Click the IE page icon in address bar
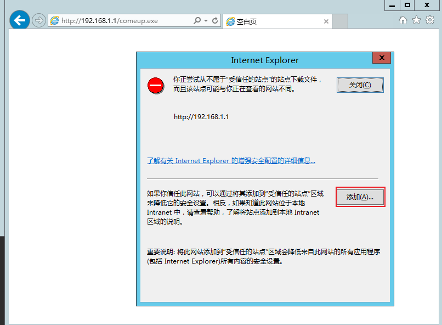Screen dimensions: 442x325 coord(54,21)
